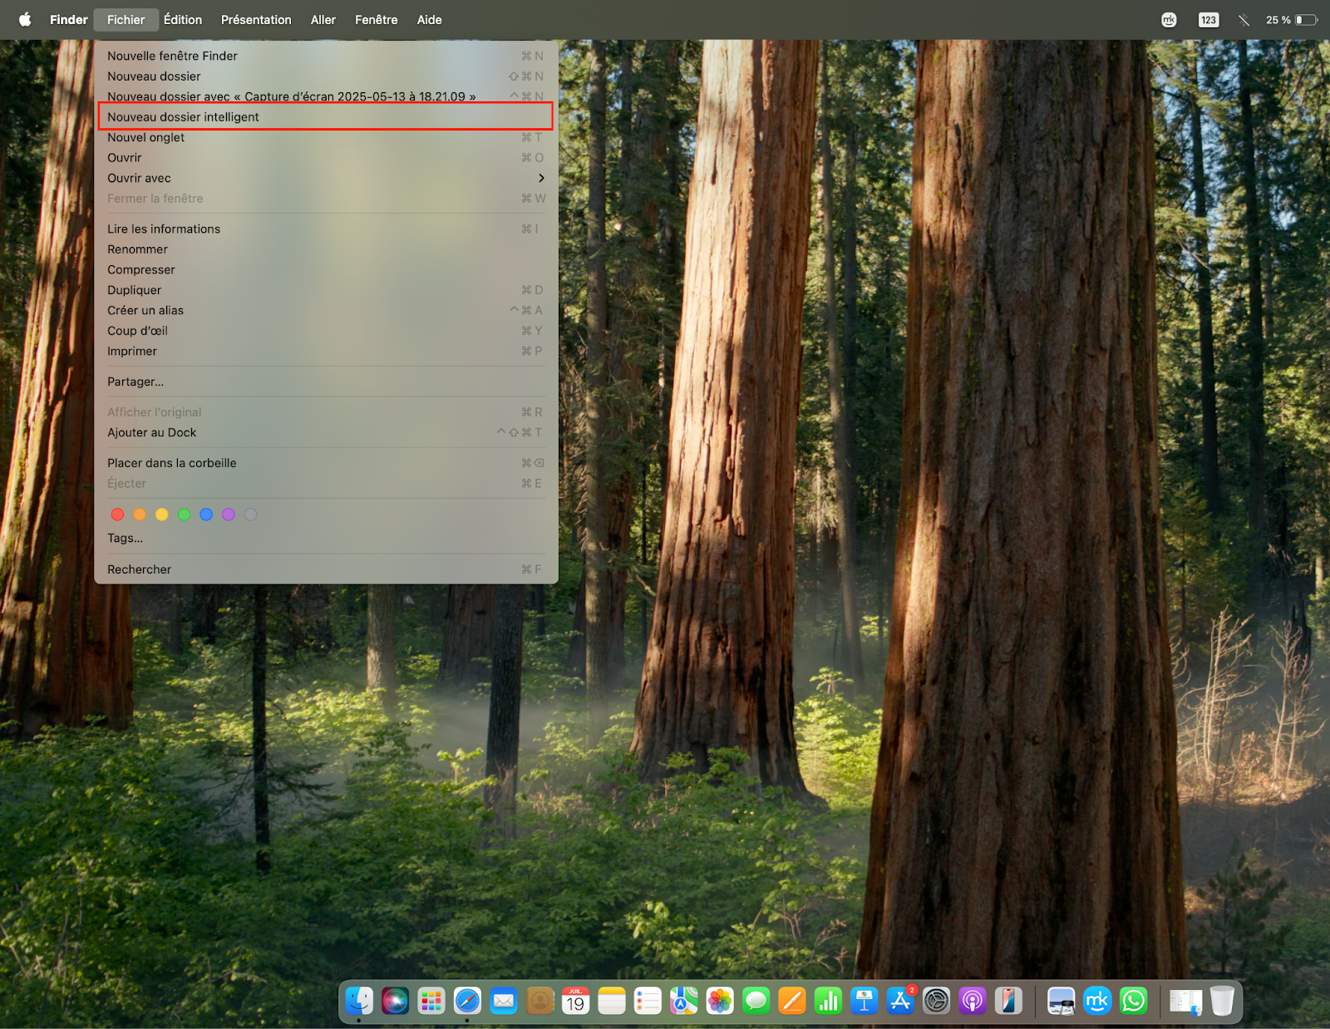The height and width of the screenshot is (1029, 1330).
Task: Open the Édition menu
Action: [182, 19]
